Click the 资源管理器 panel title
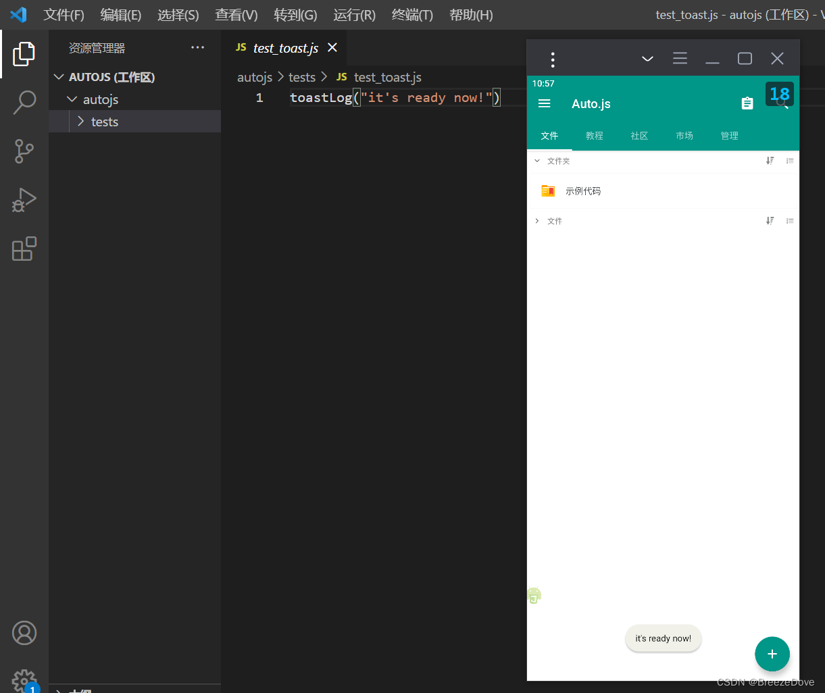The height and width of the screenshot is (693, 825). point(97,48)
